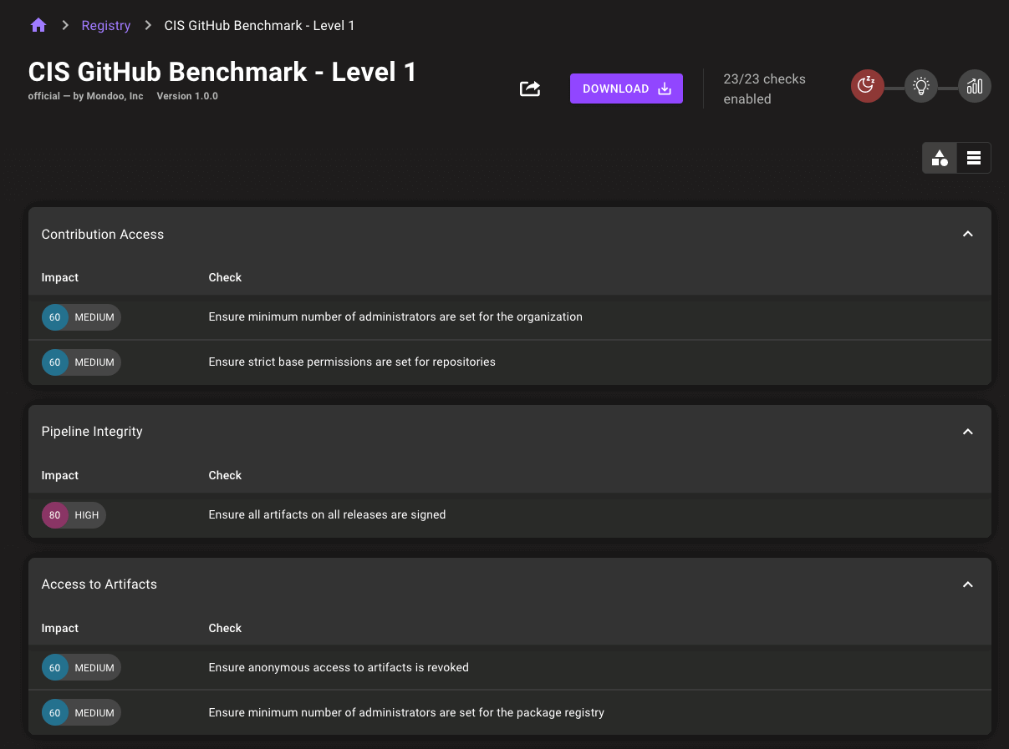
Task: Click the share/export icon next to the title
Action: [x=529, y=88]
